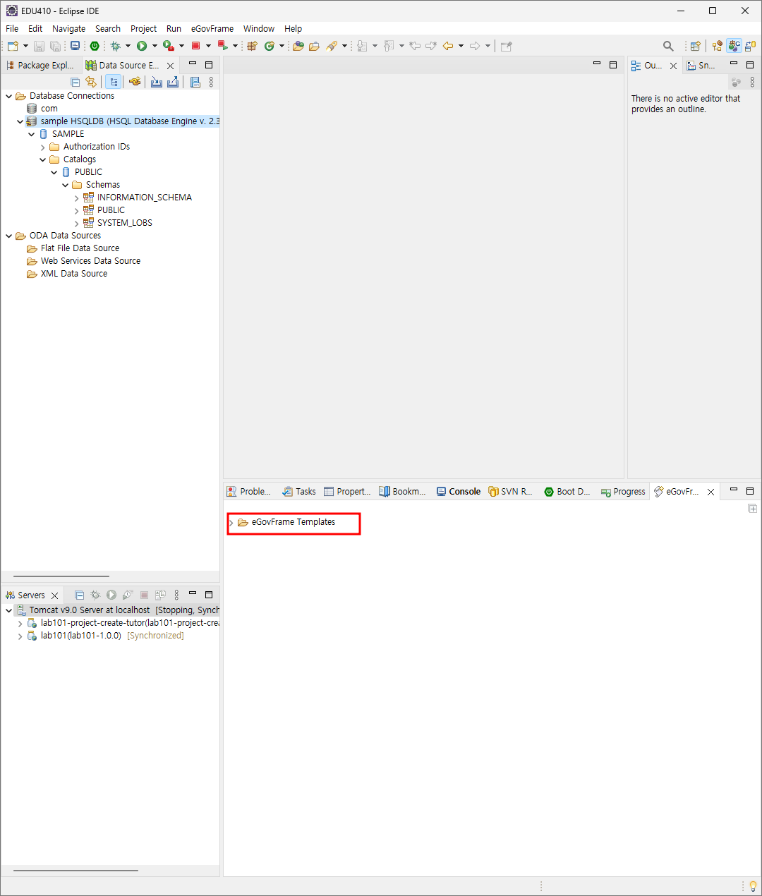Click the New Java Class icon

pyautogui.click(x=270, y=46)
